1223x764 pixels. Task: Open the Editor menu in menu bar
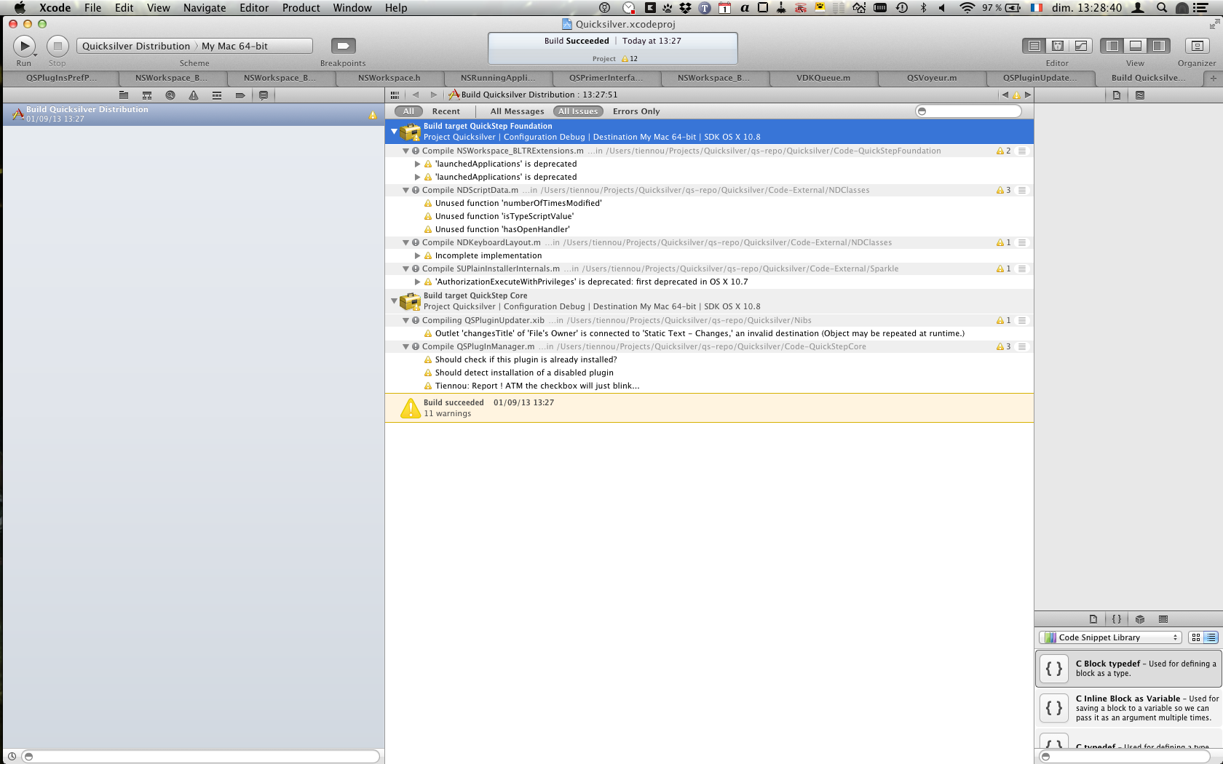pyautogui.click(x=254, y=8)
